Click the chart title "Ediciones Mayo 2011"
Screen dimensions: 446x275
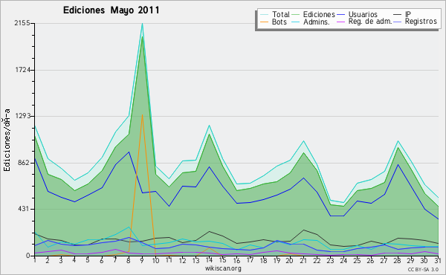click(x=111, y=10)
